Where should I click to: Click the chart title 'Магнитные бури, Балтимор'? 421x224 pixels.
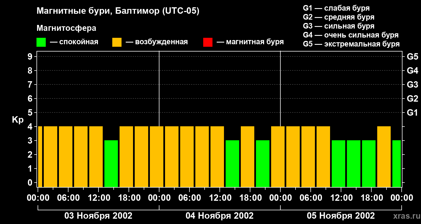118,11
